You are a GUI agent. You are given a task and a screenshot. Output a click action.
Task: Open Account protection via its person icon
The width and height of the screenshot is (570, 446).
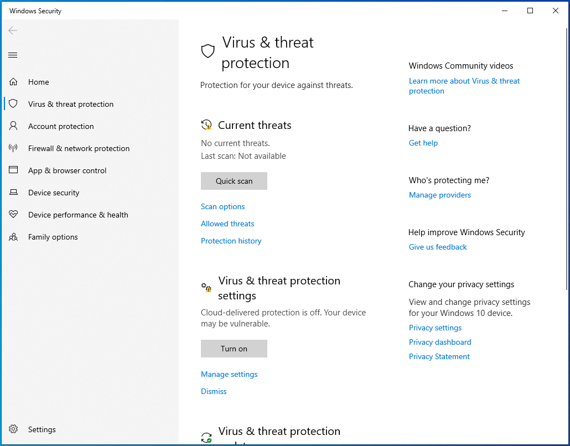(13, 126)
